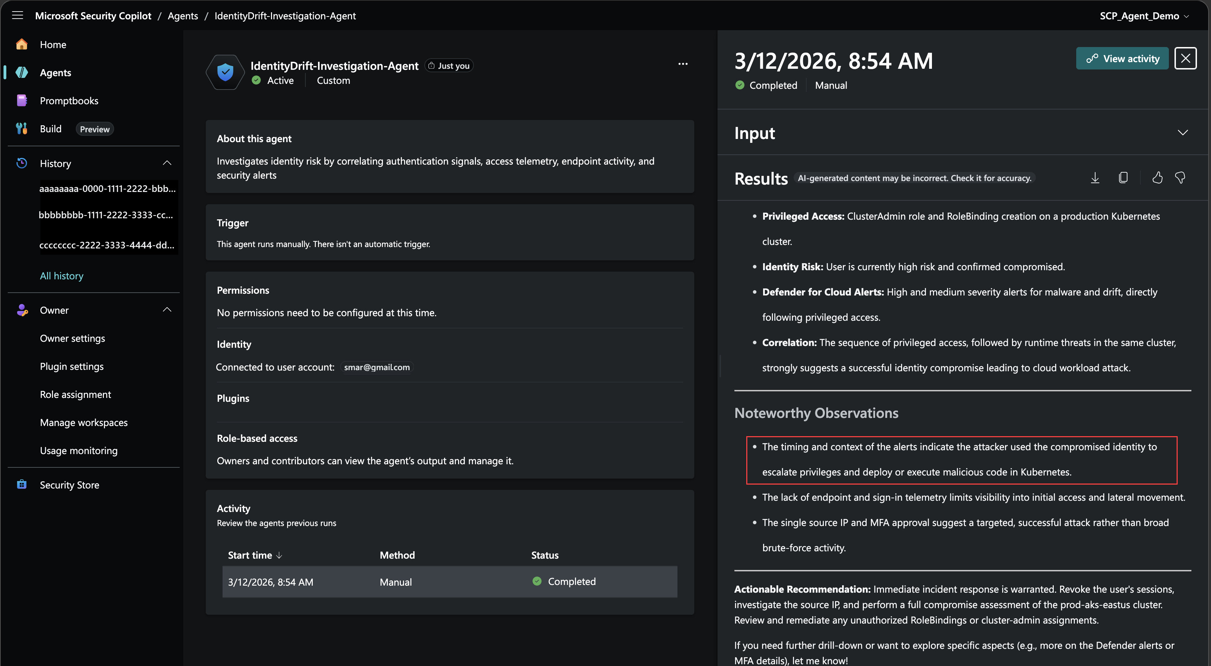1211x666 pixels.
Task: Open Role assignment page
Action: [x=76, y=394]
